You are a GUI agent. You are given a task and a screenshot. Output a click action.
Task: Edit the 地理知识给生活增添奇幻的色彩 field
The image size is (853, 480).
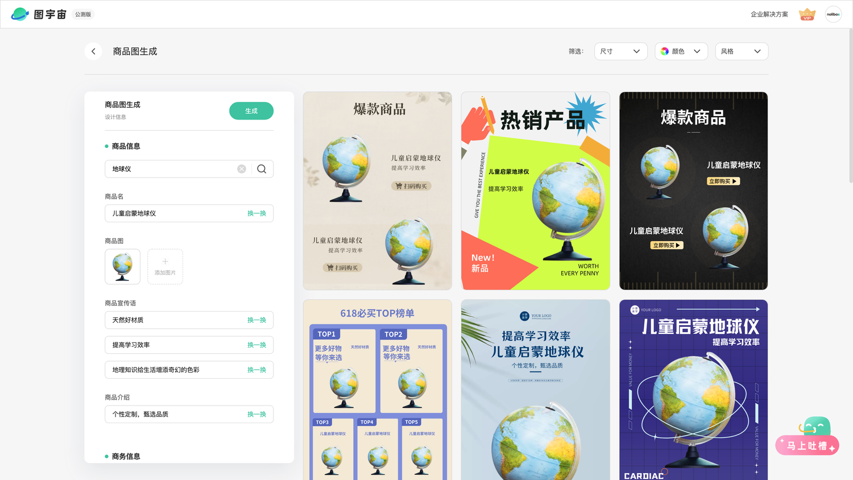pos(189,370)
